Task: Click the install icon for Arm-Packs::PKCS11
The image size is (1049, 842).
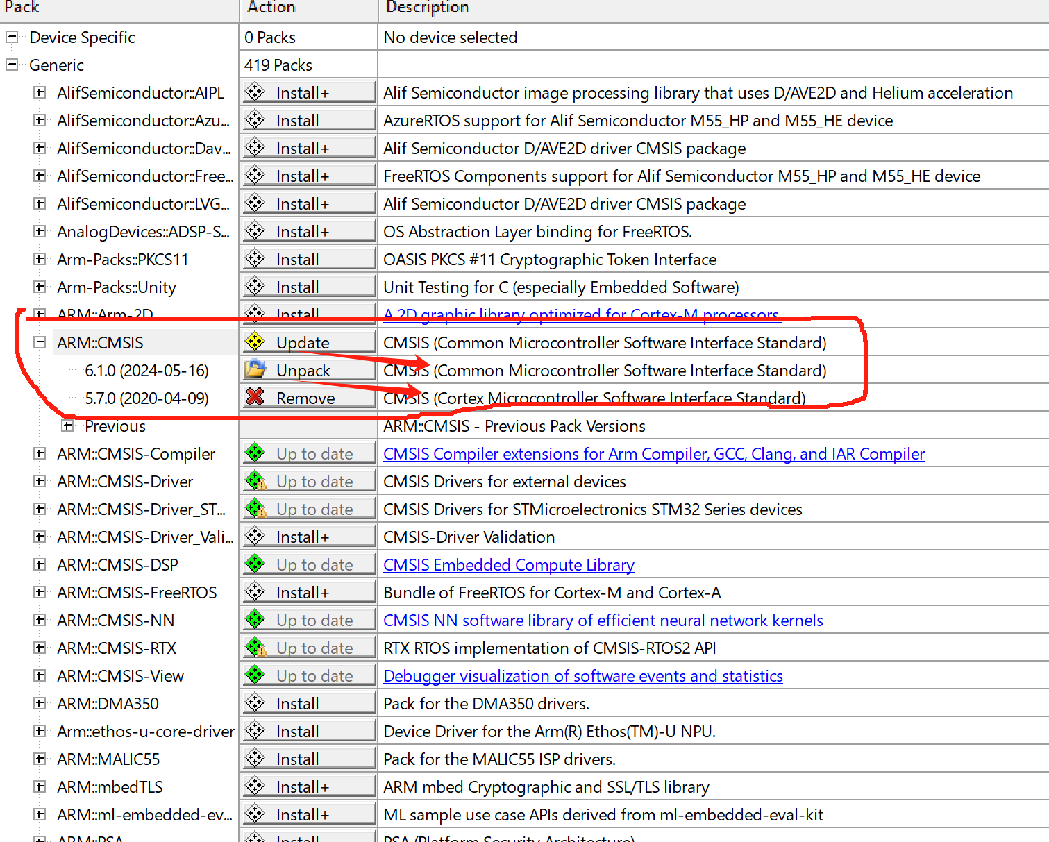Action: click(255, 258)
